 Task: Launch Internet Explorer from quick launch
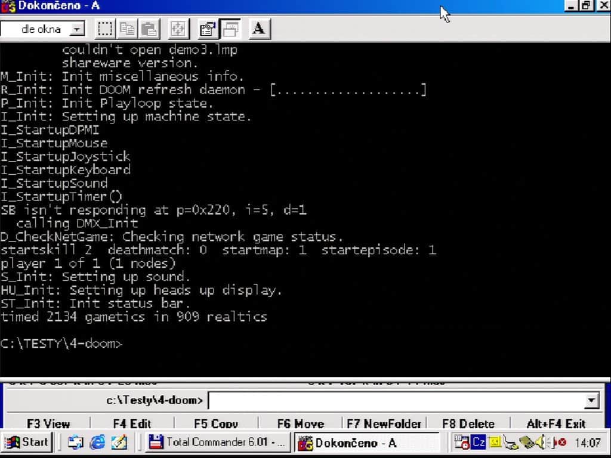click(97, 442)
